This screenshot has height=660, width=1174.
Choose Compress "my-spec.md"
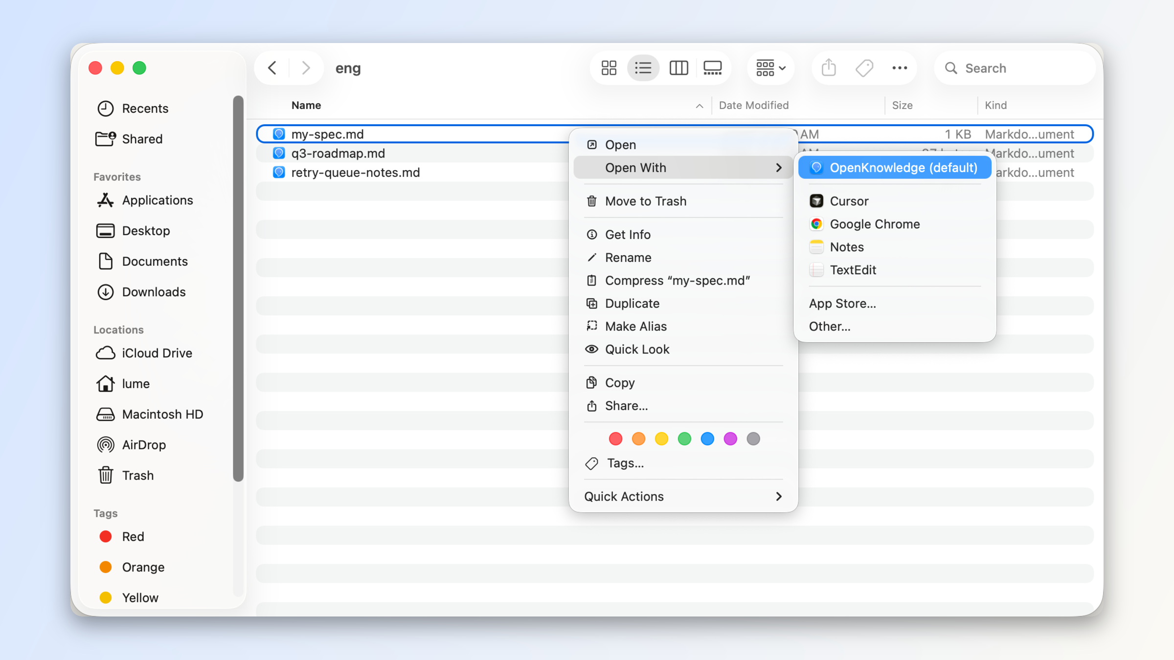point(683,281)
